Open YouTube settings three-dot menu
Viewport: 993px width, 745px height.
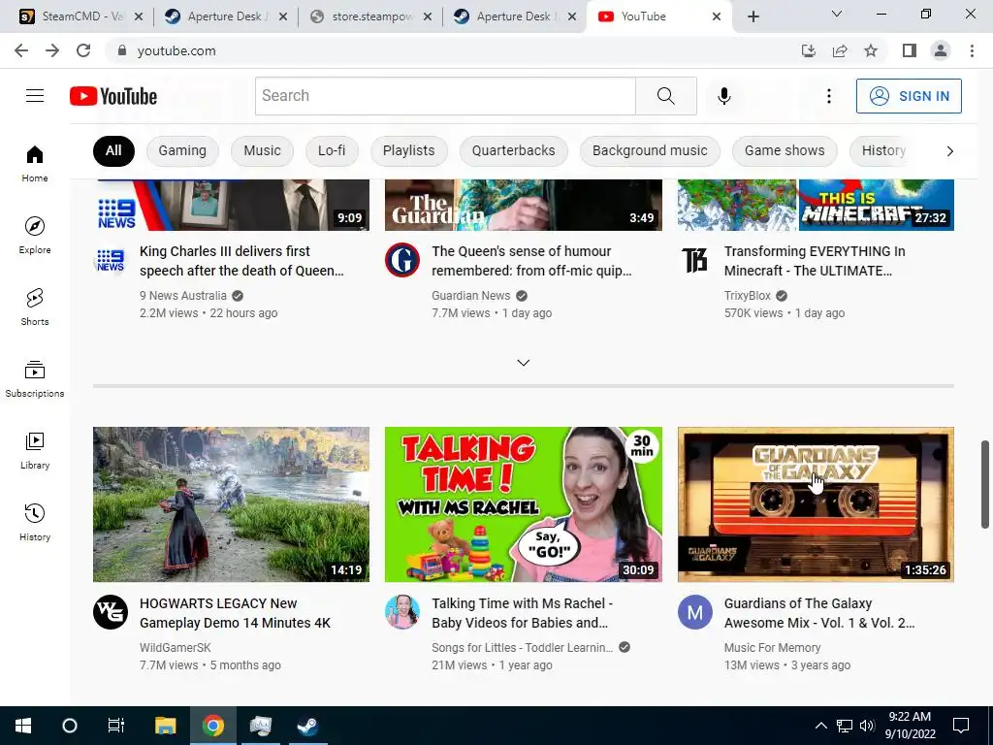pos(828,96)
